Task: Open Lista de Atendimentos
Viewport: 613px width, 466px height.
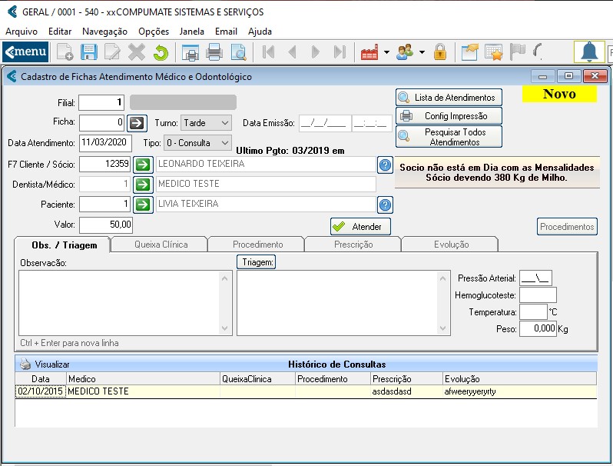Action: [x=449, y=98]
